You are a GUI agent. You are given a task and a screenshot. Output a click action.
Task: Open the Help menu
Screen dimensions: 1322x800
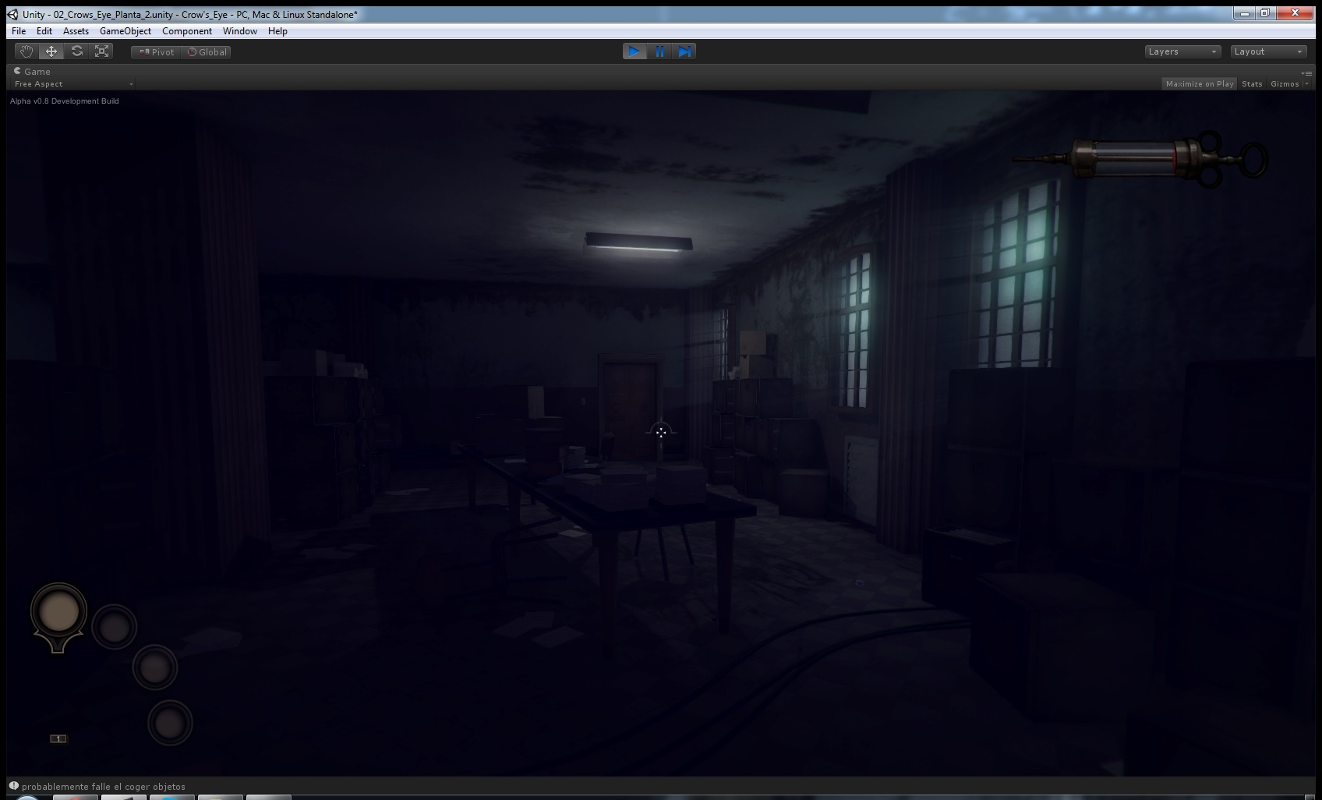pyautogui.click(x=277, y=31)
